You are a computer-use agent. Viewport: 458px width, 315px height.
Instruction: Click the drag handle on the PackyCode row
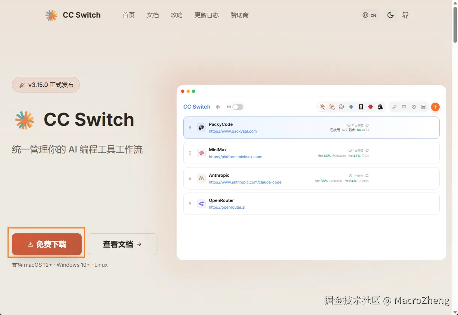(190, 128)
